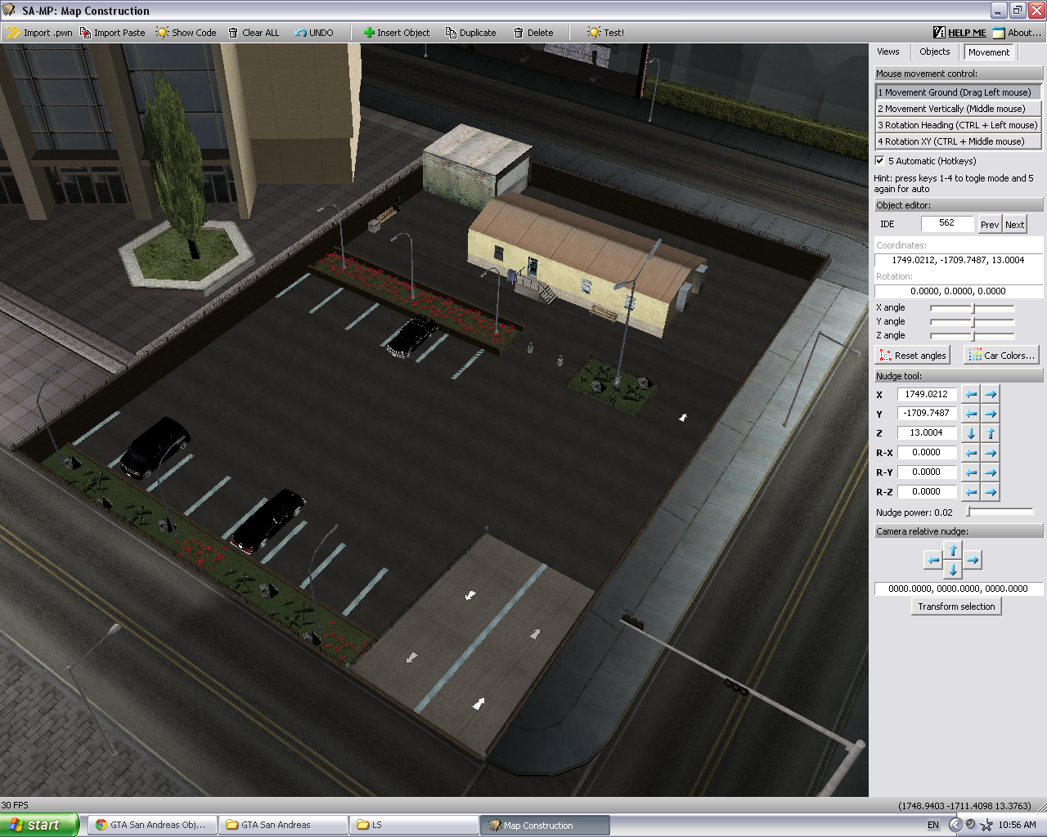This screenshot has height=837, width=1047.
Task: Nudge X value right with the arrow
Action: tap(991, 394)
